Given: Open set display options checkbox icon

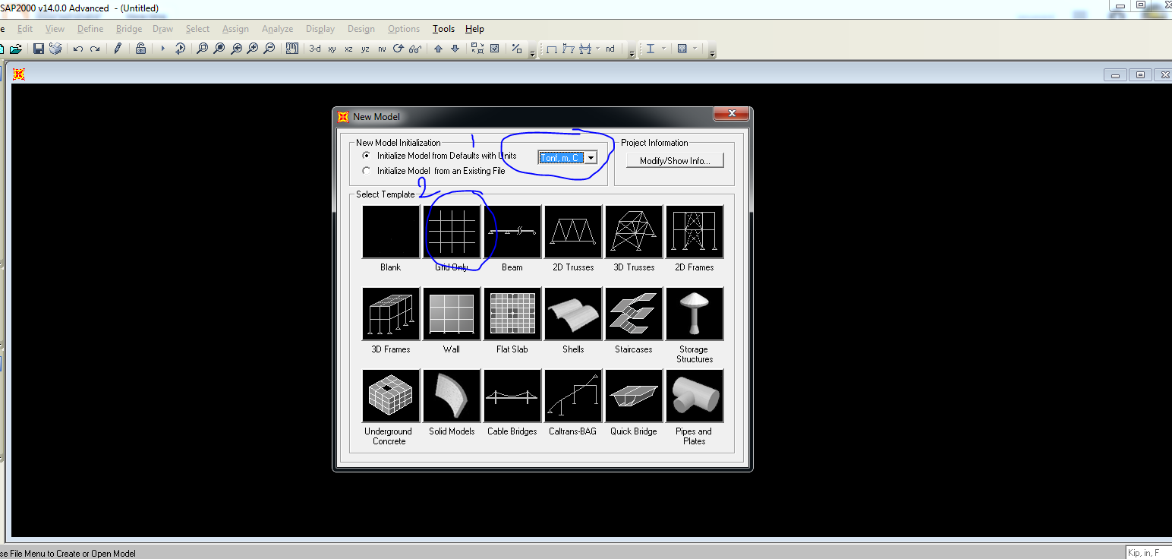Looking at the screenshot, I should [x=495, y=49].
